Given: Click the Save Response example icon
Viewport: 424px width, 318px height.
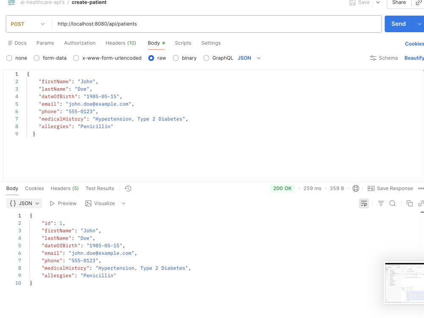Looking at the screenshot, I should coord(371,189).
